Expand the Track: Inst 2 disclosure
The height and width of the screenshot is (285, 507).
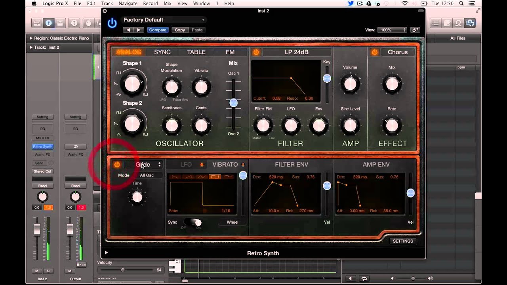tap(31, 47)
